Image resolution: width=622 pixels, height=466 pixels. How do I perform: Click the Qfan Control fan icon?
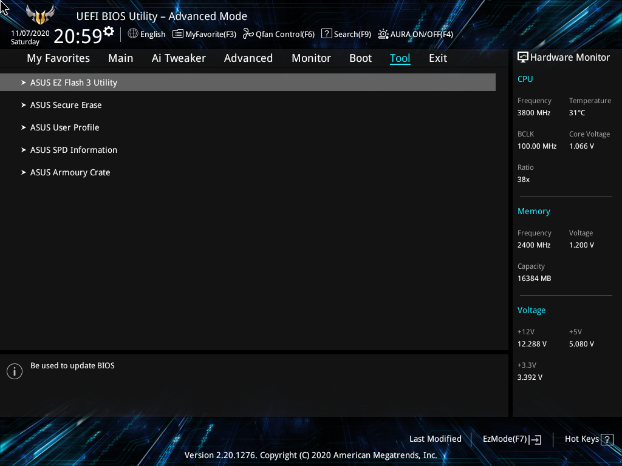(x=248, y=34)
